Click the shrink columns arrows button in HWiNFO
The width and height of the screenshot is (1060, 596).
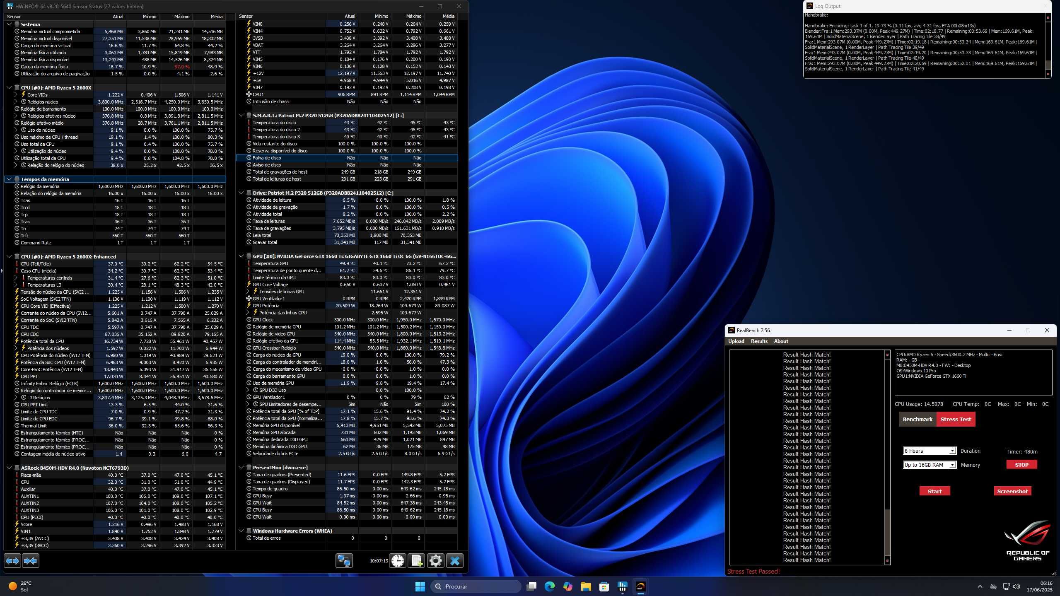tap(31, 561)
